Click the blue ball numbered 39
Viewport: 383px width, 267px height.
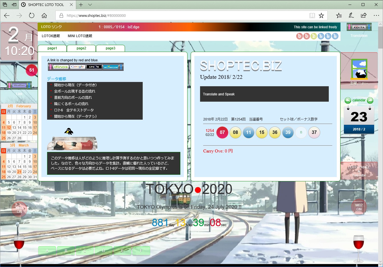(x=288, y=133)
